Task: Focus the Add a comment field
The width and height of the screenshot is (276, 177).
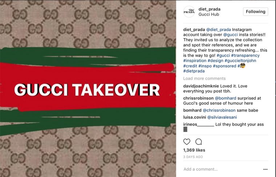Action: click(x=222, y=169)
